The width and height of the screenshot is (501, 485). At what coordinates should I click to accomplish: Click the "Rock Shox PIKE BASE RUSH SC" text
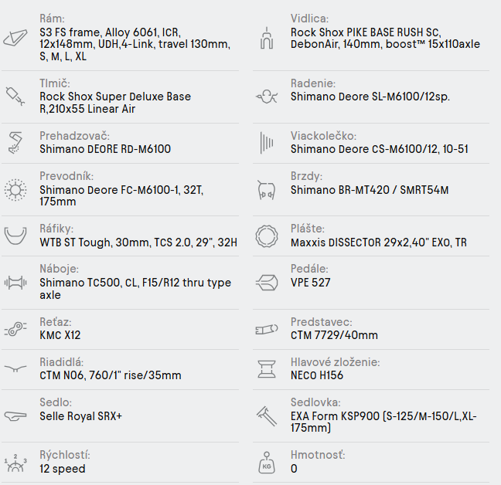(x=365, y=32)
